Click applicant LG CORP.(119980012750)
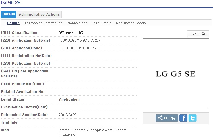 coord(79,48)
